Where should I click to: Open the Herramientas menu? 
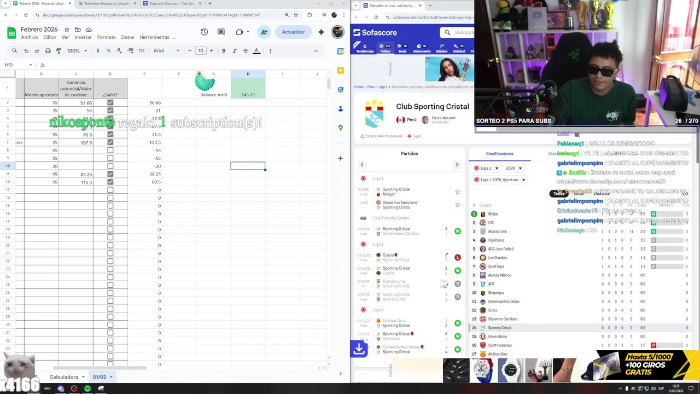(154, 37)
